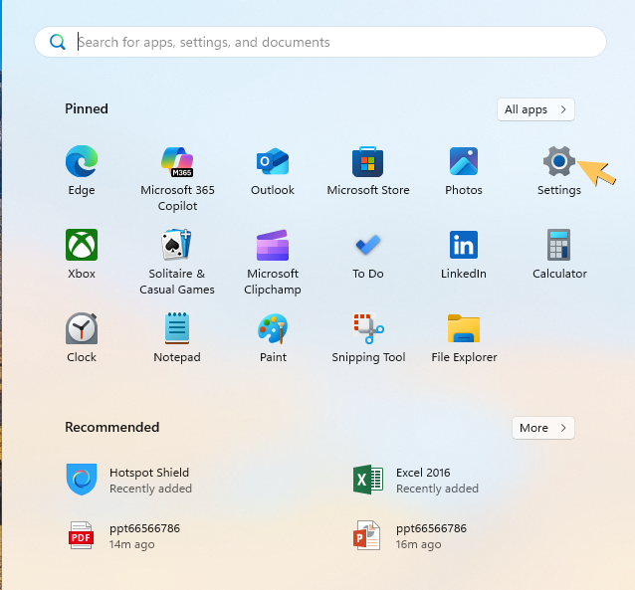Open the To Do app
This screenshot has width=635, height=590.
pyautogui.click(x=368, y=255)
